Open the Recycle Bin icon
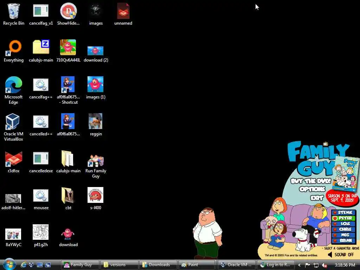The height and width of the screenshot is (270, 360). coord(14,14)
